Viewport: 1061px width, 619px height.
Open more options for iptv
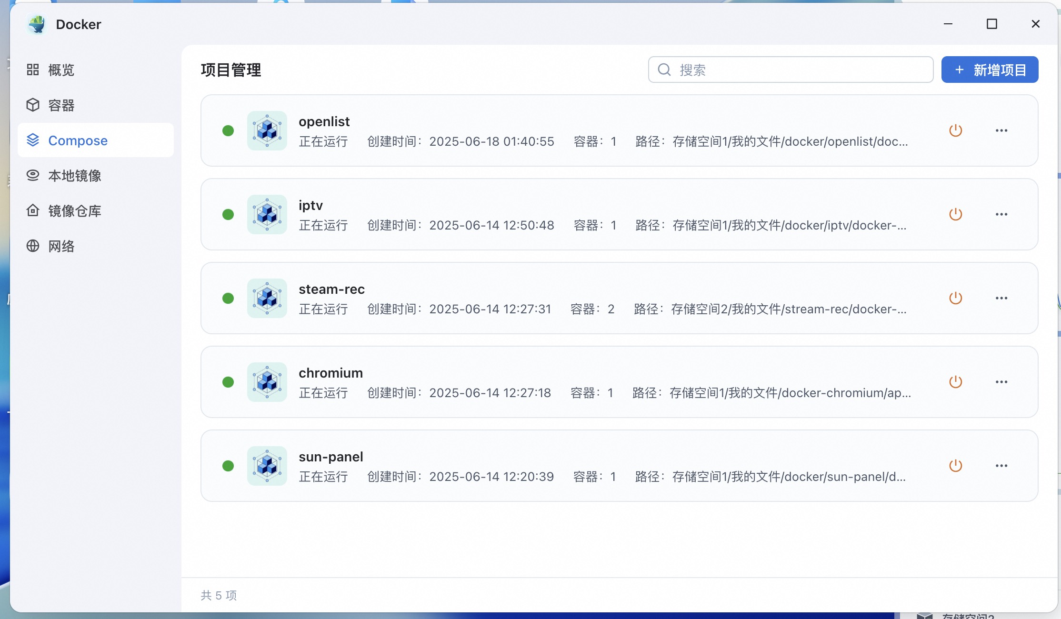[1001, 214]
